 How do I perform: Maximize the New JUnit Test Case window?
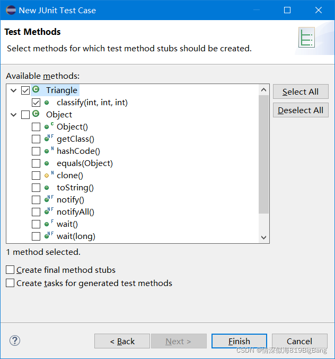pos(287,10)
